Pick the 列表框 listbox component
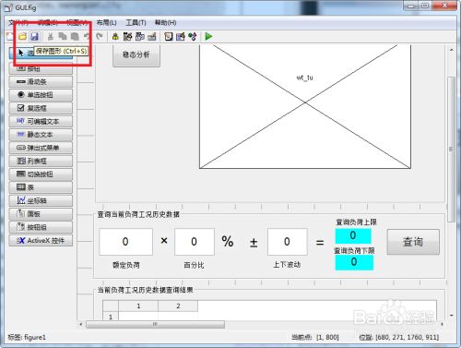 [41, 161]
